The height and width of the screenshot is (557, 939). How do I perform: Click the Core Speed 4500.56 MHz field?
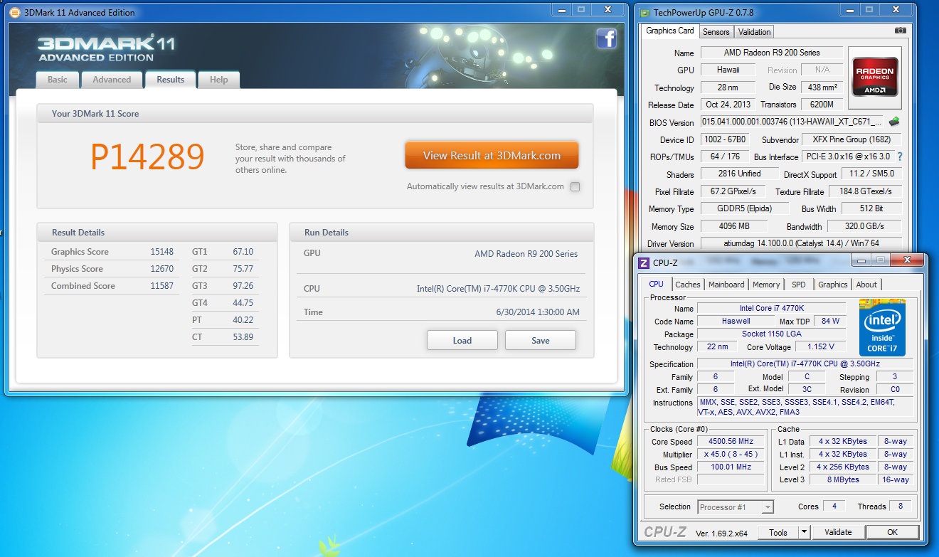pos(731,441)
